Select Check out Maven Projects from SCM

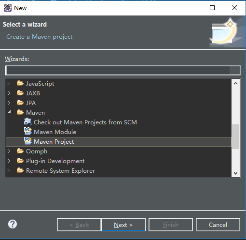(x=85, y=122)
